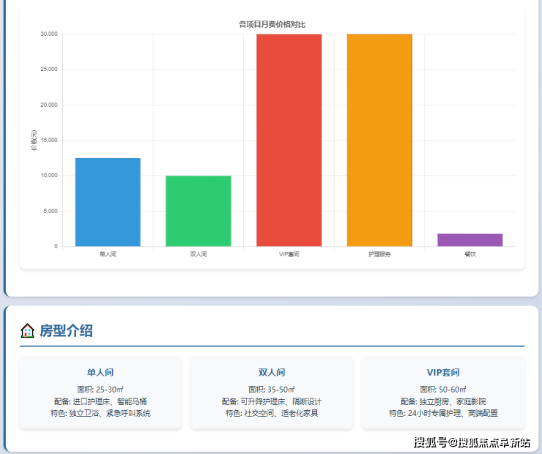Open the 单人间 room card title
Screen dimensions: 542x454
tap(100, 372)
